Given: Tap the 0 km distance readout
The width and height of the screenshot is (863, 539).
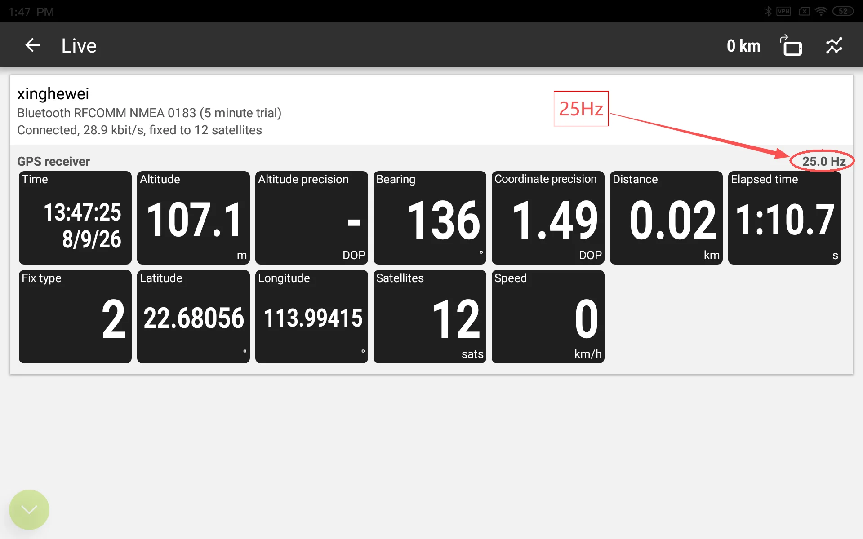Looking at the screenshot, I should (743, 46).
